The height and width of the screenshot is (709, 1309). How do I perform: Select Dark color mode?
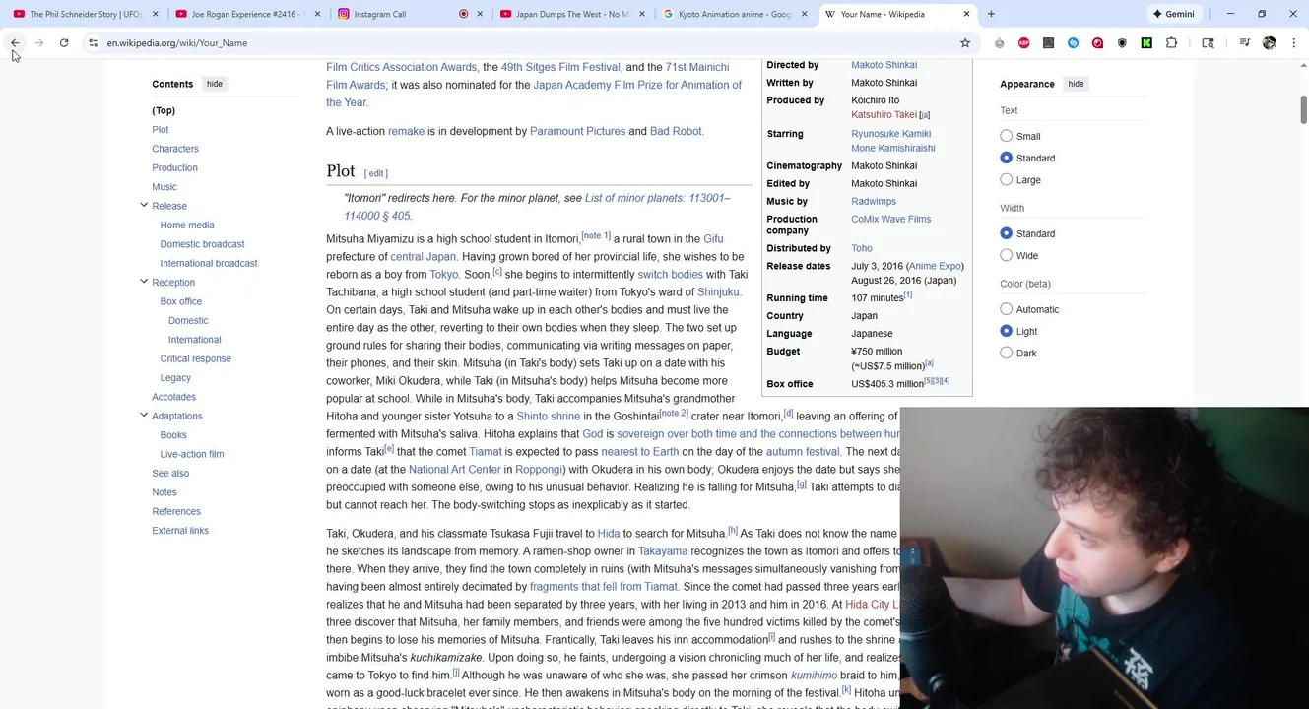tap(1006, 353)
